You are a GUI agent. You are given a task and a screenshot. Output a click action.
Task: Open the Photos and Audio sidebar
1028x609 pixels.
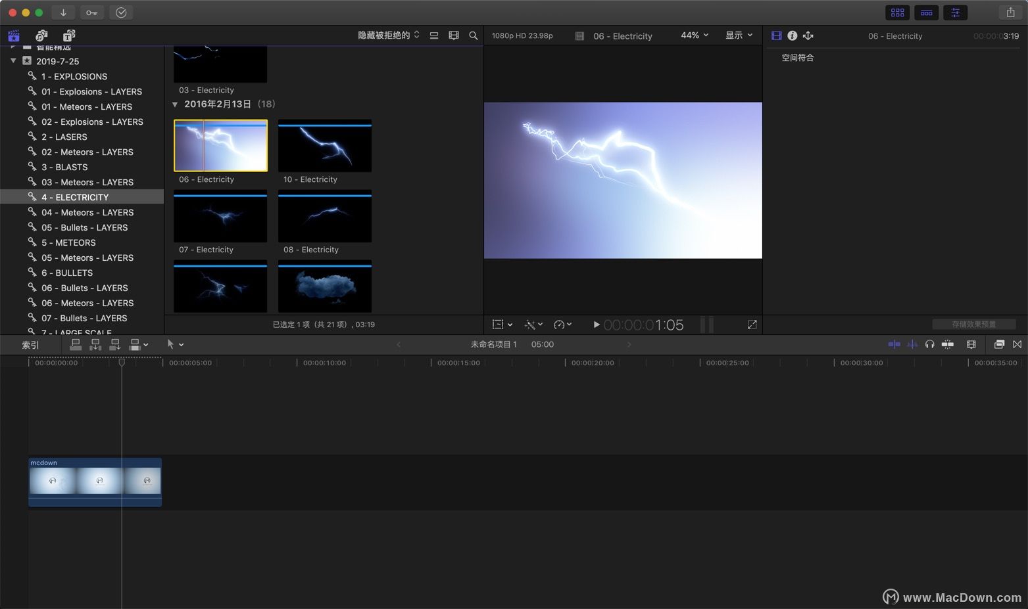coord(41,35)
